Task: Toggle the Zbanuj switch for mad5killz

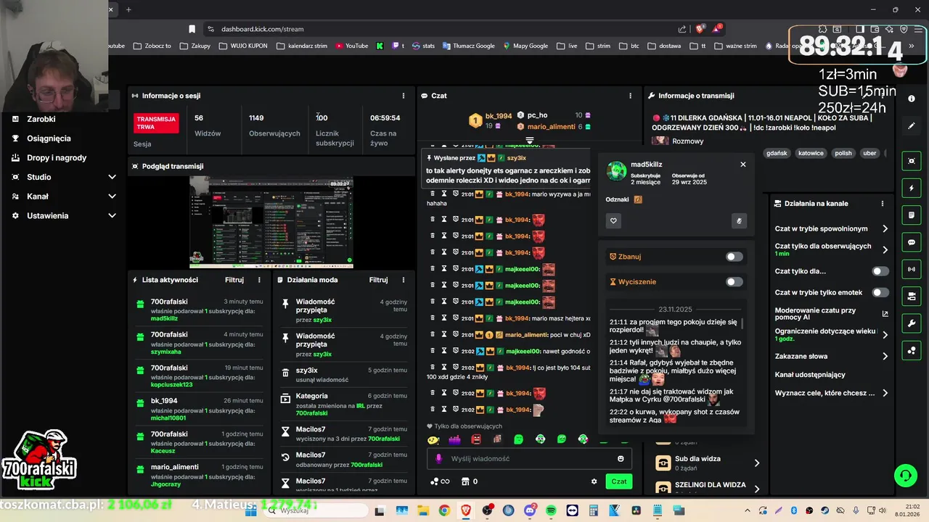Action: click(734, 257)
